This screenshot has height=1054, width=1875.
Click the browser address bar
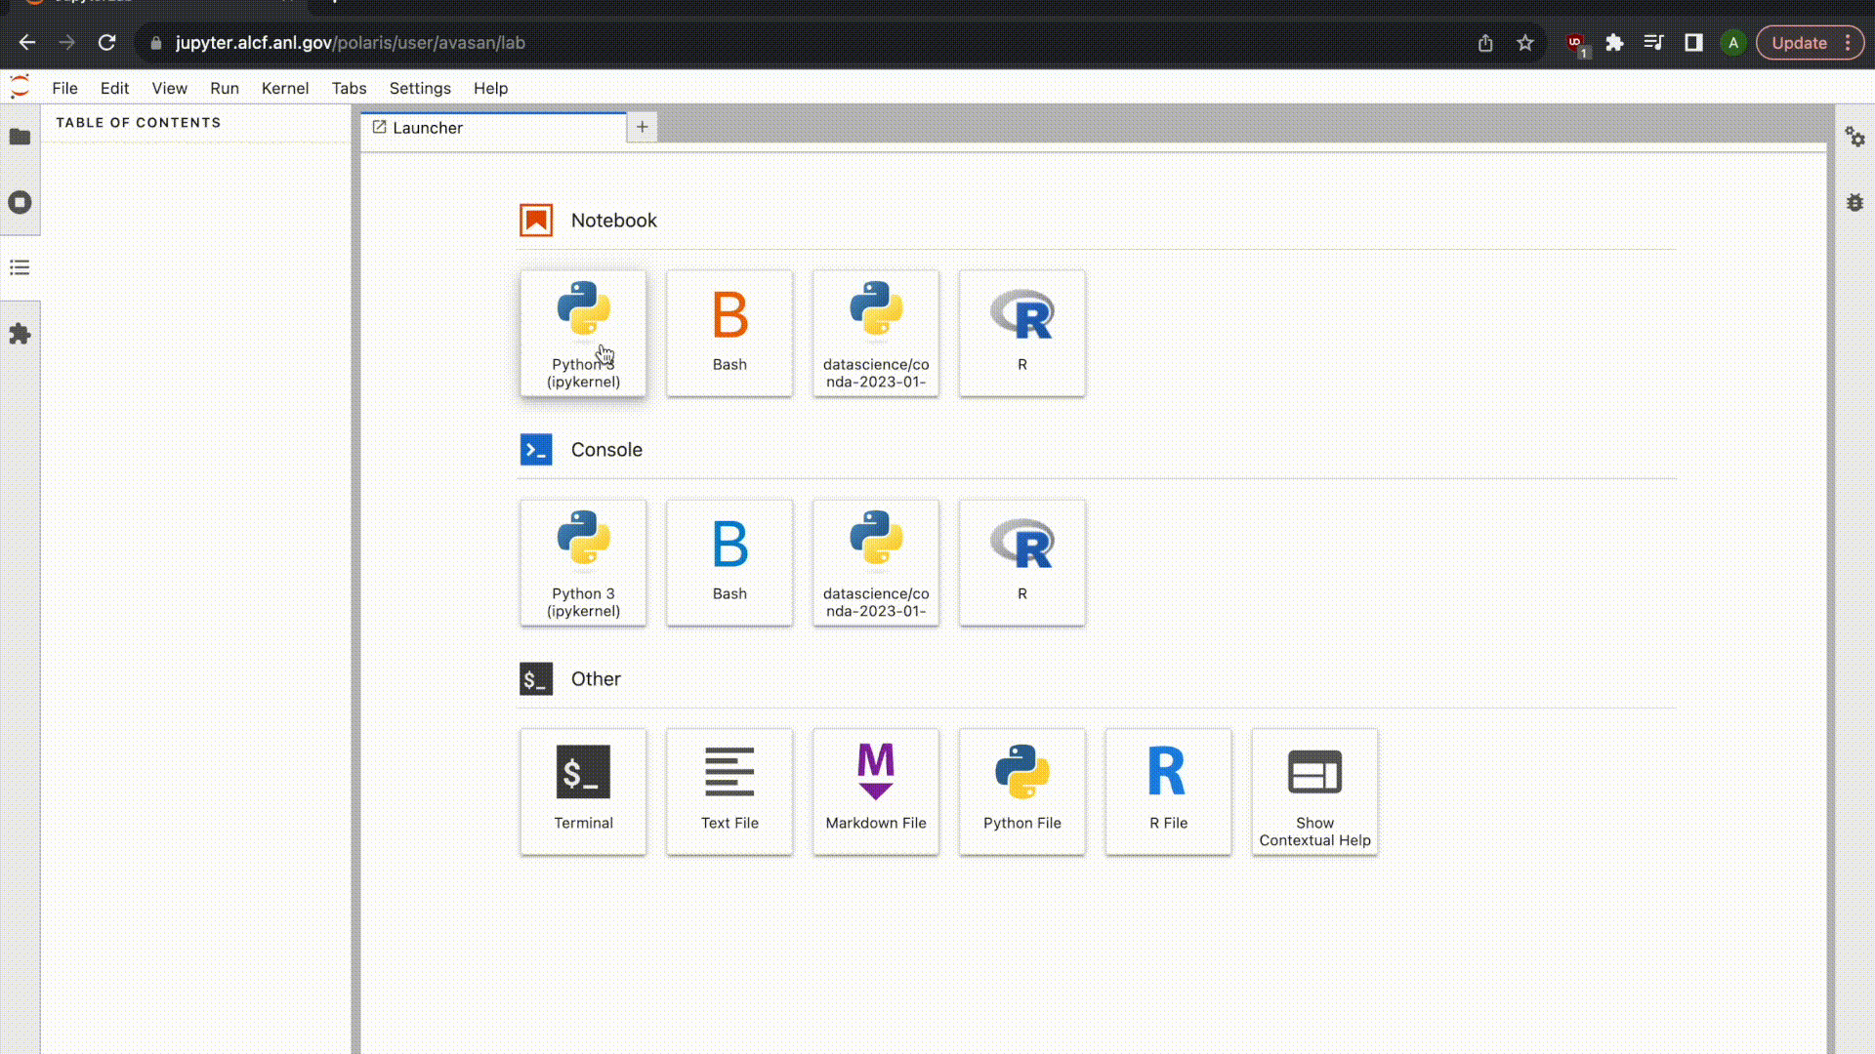(781, 43)
